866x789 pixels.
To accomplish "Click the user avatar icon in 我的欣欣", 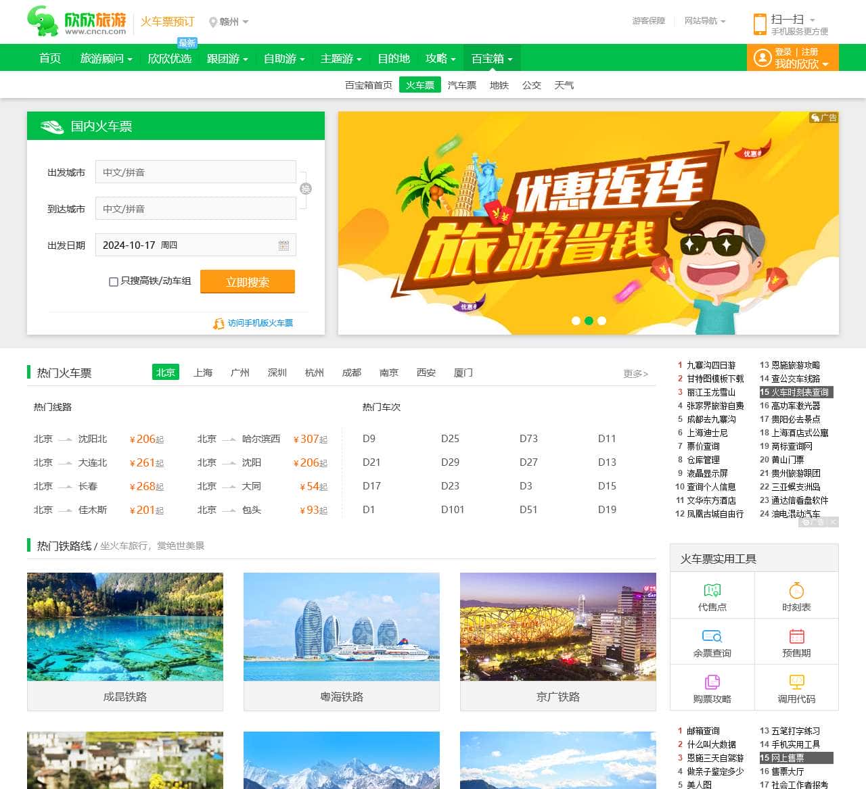I will click(x=762, y=58).
